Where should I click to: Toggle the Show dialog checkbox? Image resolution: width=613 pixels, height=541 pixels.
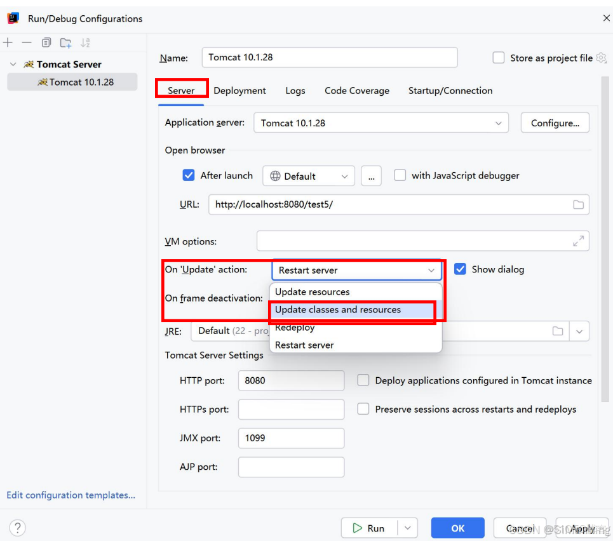pos(461,269)
